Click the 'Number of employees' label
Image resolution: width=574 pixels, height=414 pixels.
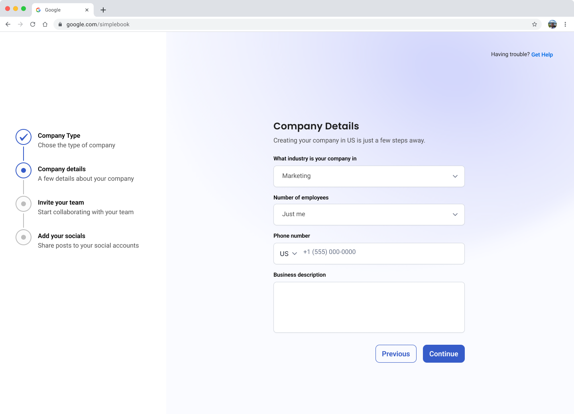click(x=301, y=197)
